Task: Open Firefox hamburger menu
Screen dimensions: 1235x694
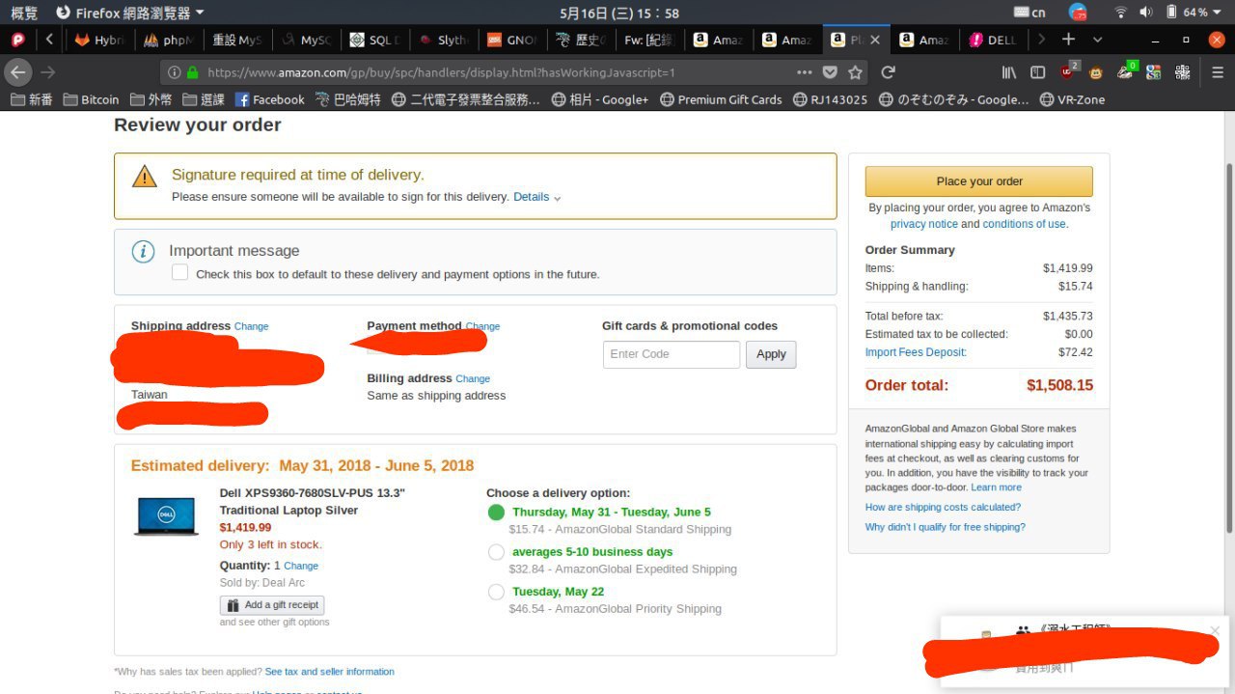Action: pyautogui.click(x=1218, y=72)
